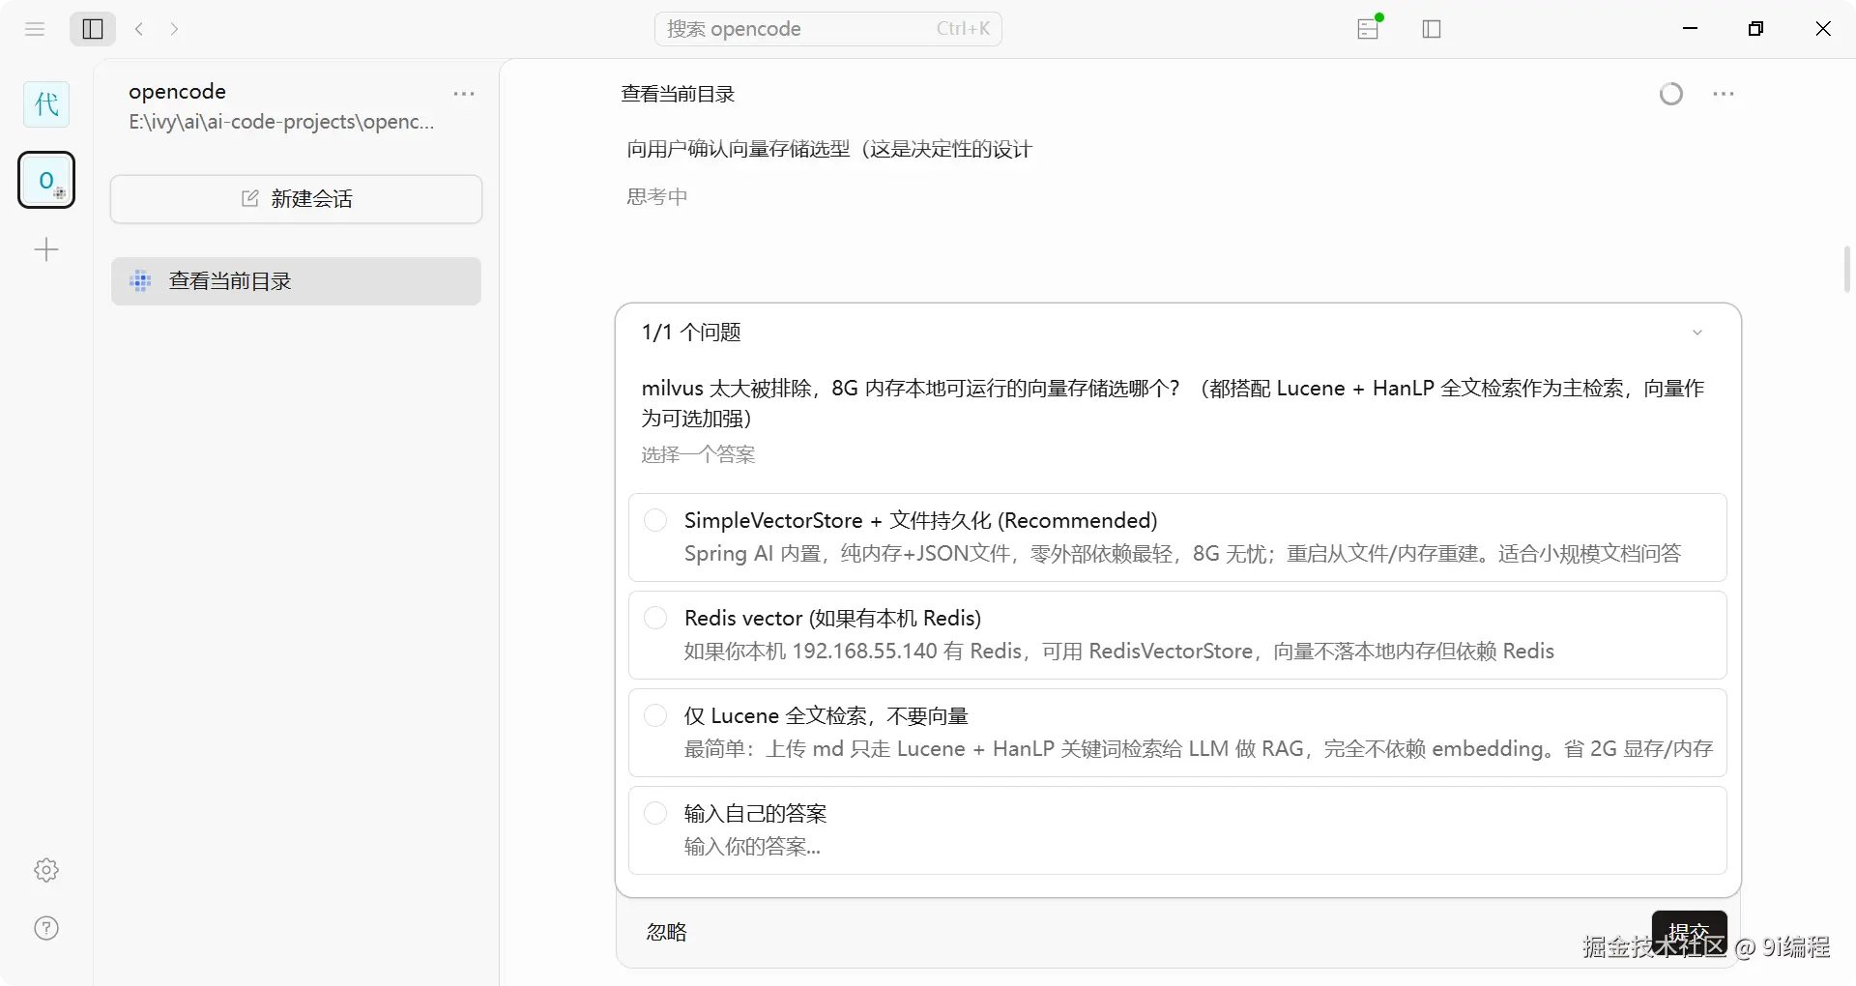Toggle the right side panel icon

(x=1432, y=29)
